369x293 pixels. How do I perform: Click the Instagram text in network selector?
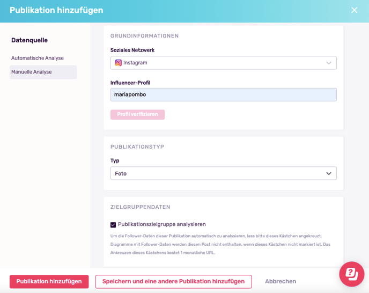coord(135,63)
